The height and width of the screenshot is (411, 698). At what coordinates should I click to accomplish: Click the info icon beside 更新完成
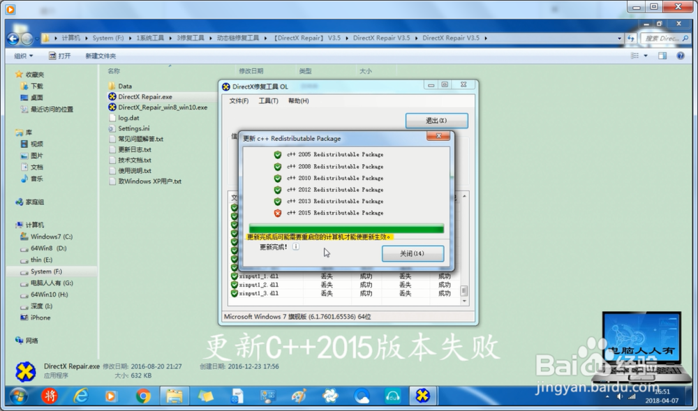point(295,246)
